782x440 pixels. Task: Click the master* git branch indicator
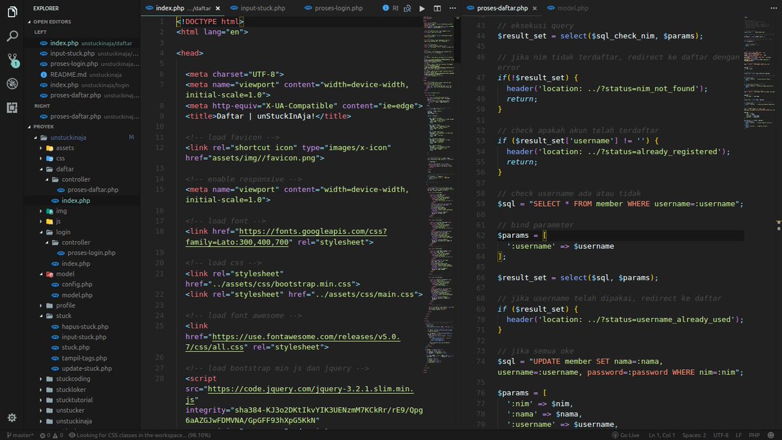(19, 435)
